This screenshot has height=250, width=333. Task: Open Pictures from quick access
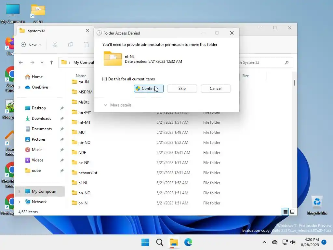35,139
